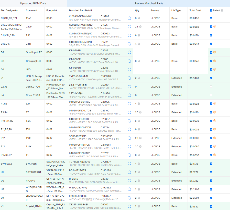Click search icon in D3 ChargingLED row
230x210 pixels.
pos(129,61)
